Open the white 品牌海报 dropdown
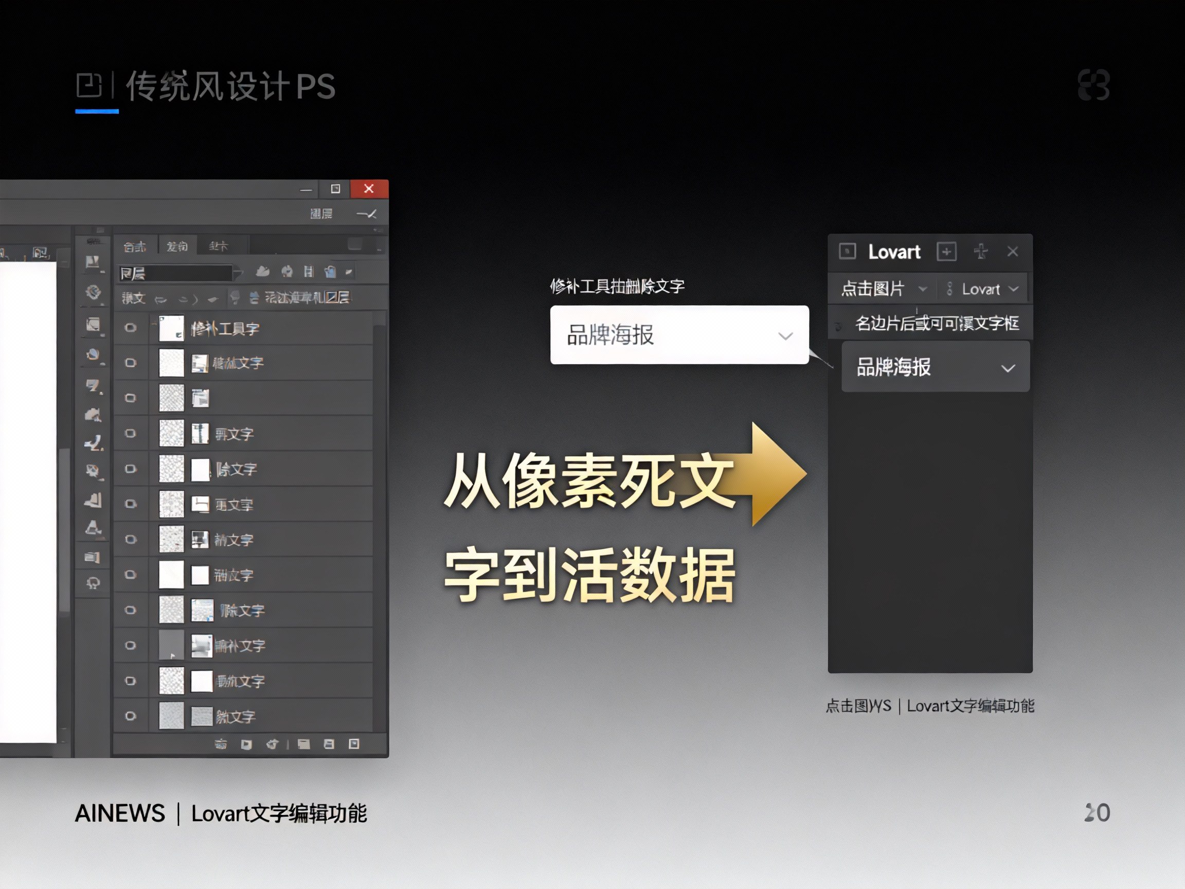Viewport: 1185px width, 889px height. (x=679, y=335)
